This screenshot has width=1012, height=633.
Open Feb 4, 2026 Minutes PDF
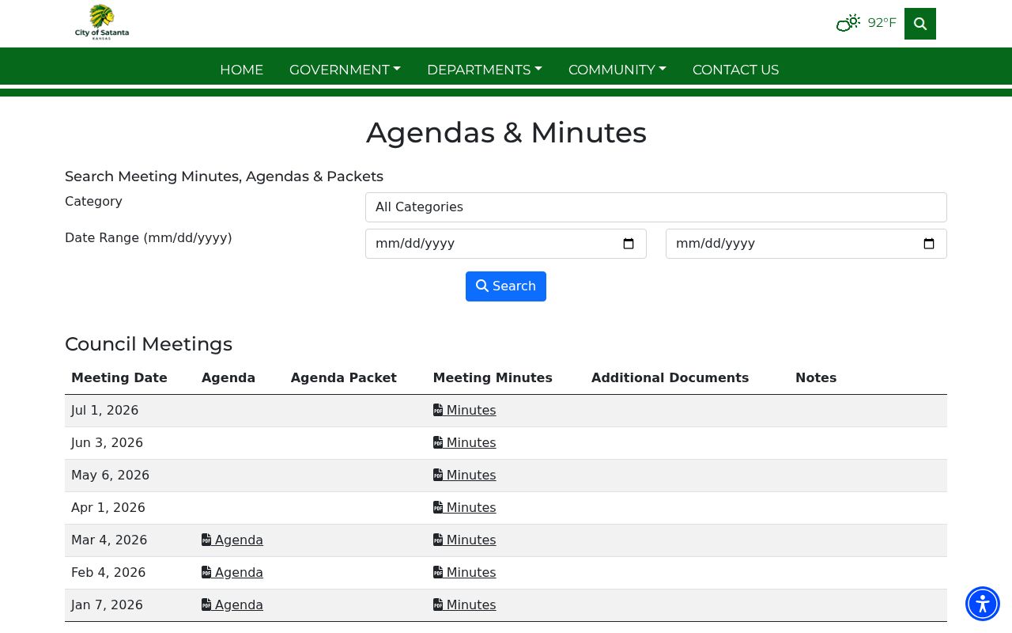[x=465, y=572]
